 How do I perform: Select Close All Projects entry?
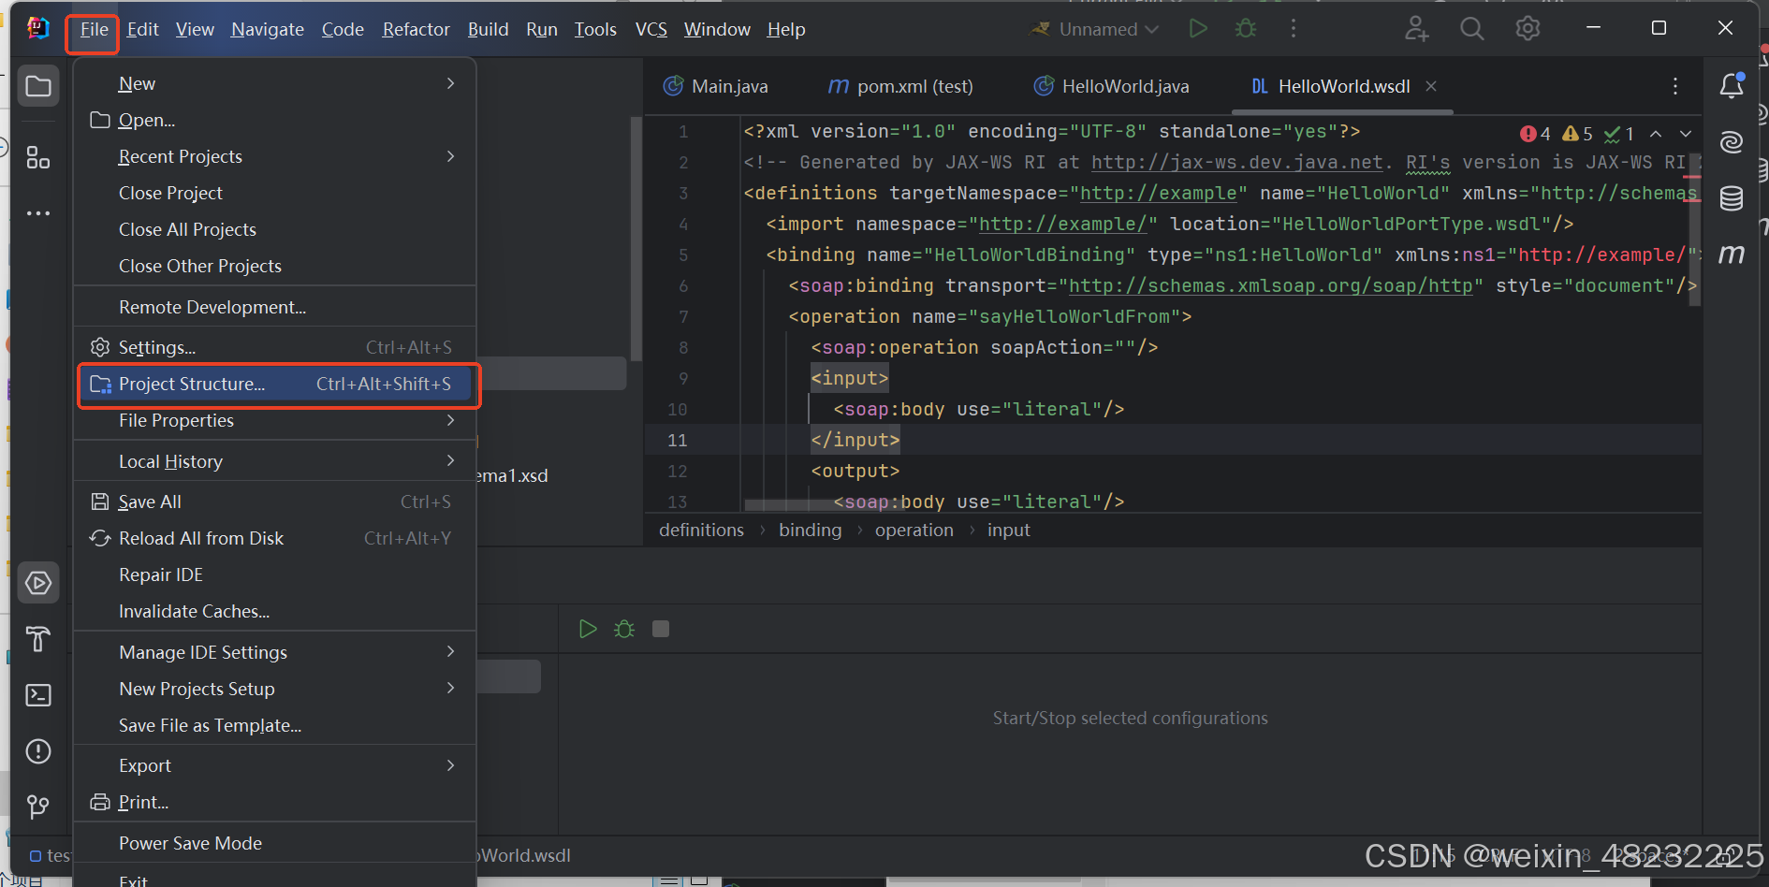coord(274,229)
